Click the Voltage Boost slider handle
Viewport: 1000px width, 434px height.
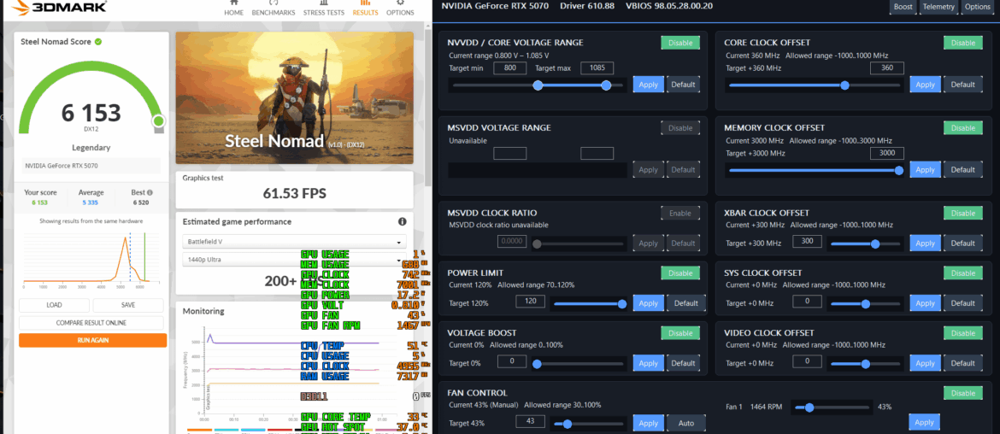[x=537, y=364]
